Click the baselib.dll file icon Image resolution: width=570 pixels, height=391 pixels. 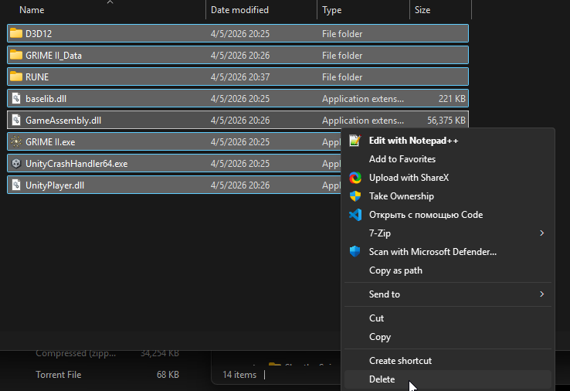tap(16, 99)
